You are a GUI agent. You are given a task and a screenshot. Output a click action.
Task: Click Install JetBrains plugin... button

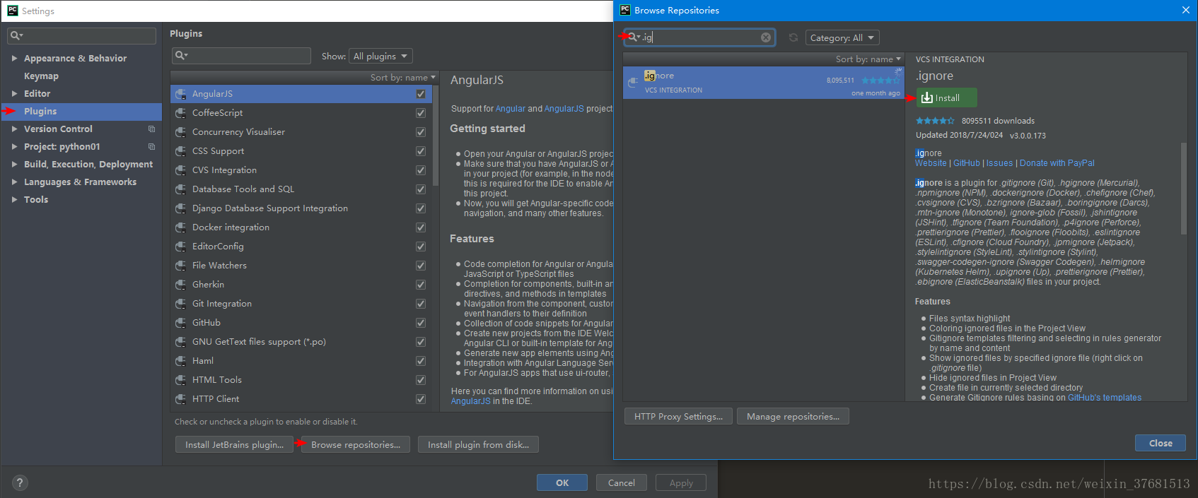(234, 444)
